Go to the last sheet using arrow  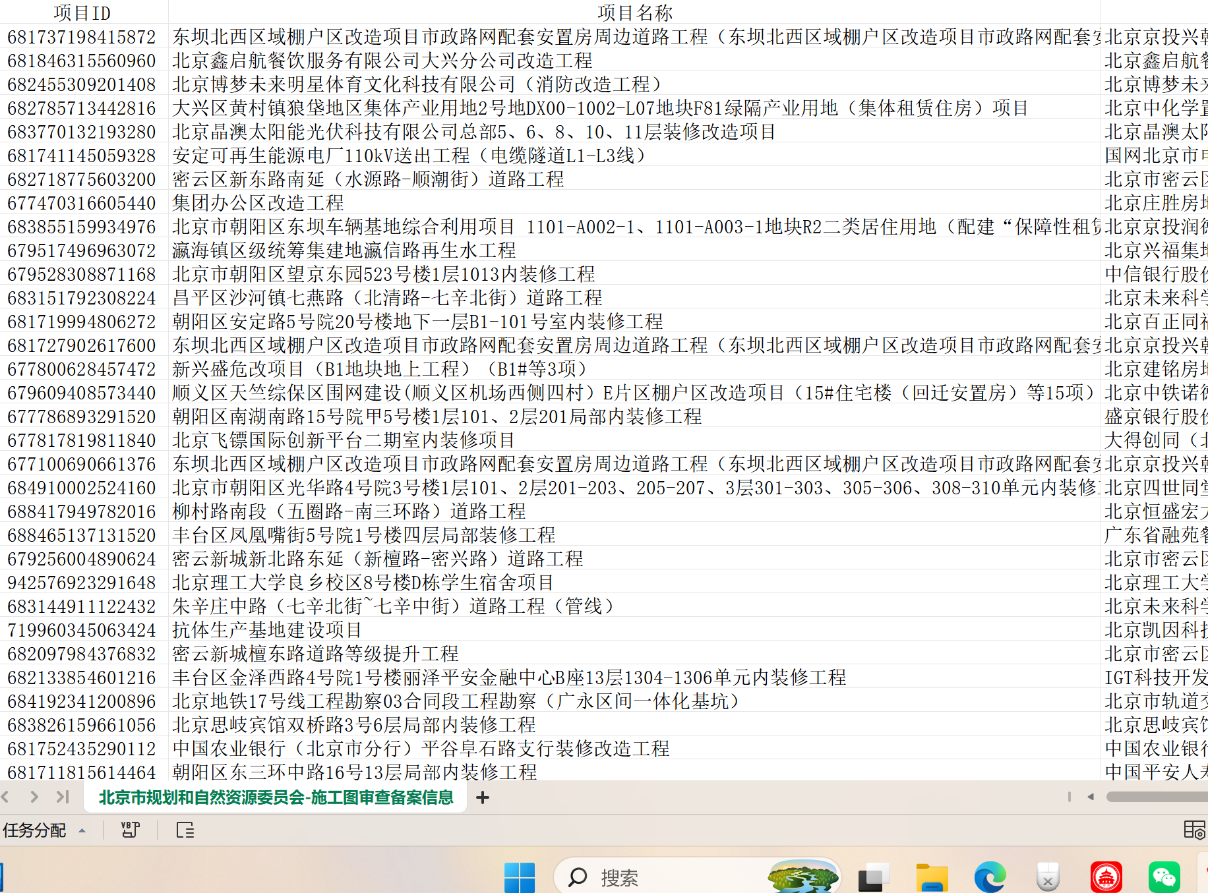click(x=63, y=797)
